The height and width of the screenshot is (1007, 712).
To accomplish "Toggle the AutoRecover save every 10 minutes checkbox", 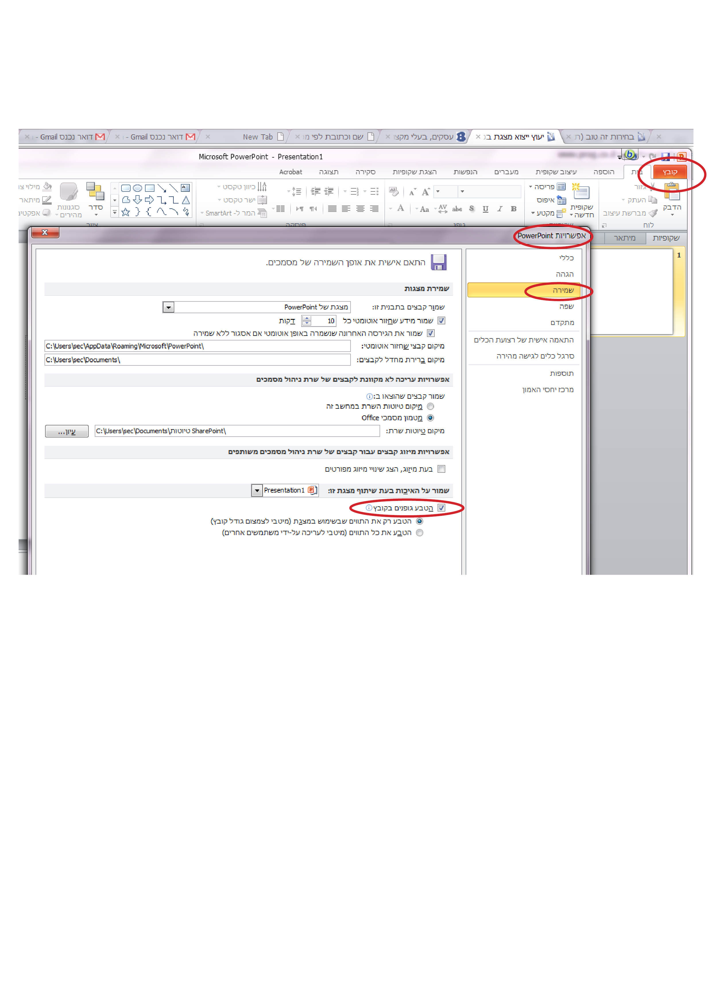I will pyautogui.click(x=441, y=321).
